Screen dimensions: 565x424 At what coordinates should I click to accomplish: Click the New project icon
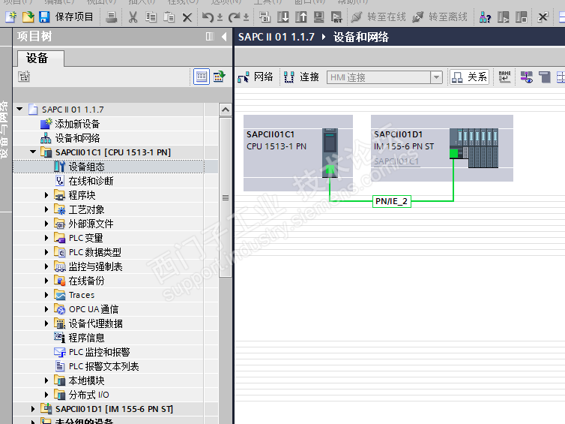tap(10, 17)
